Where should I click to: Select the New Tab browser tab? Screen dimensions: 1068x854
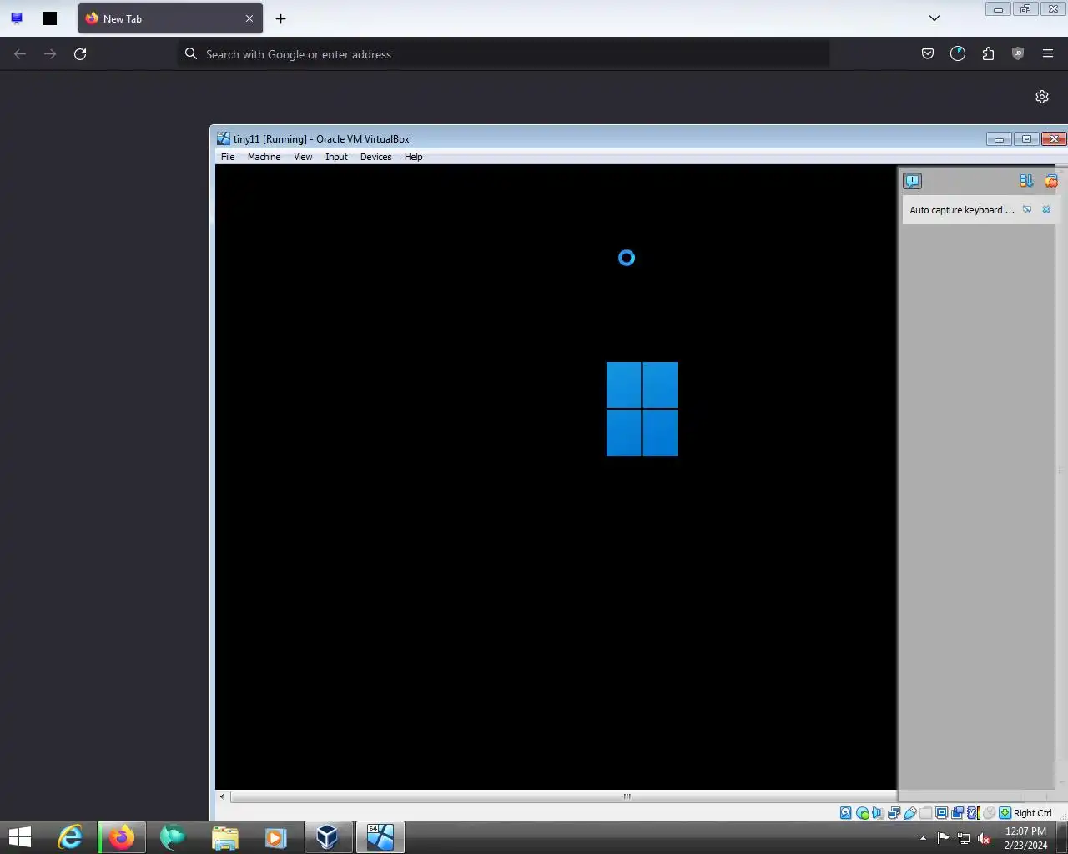[x=170, y=18]
